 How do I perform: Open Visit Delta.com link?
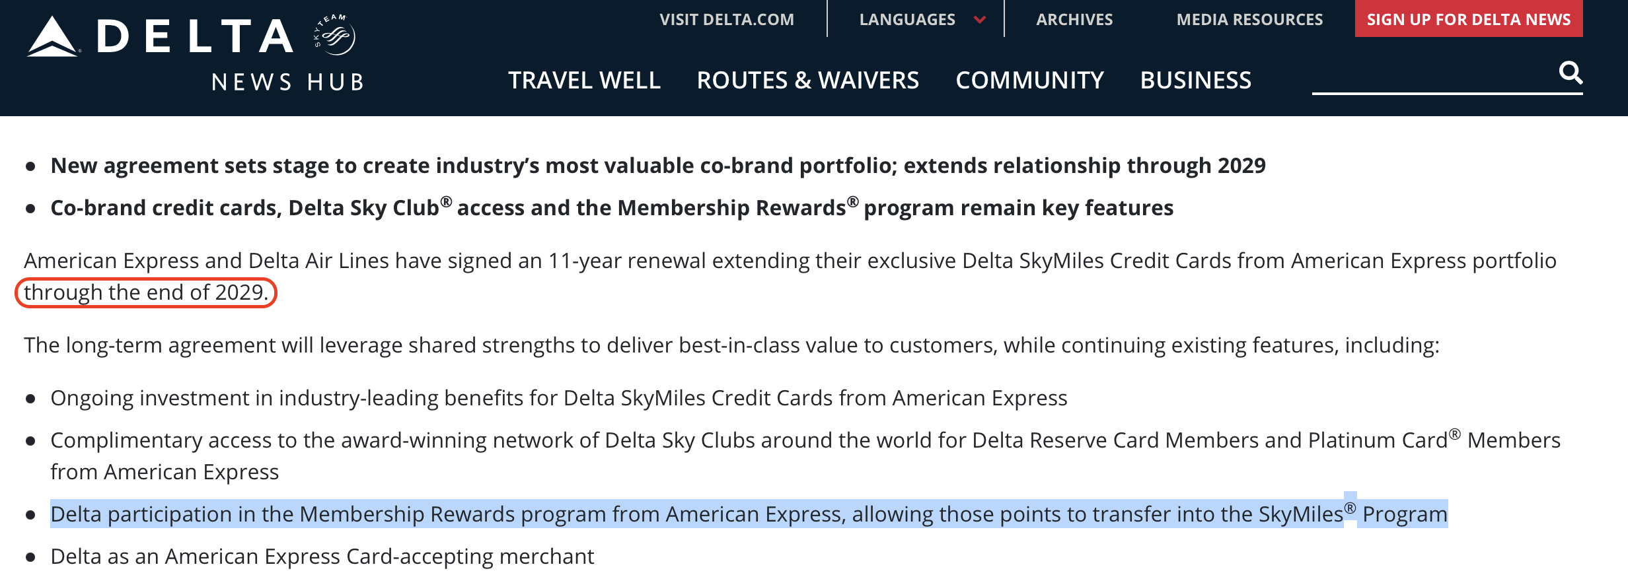click(x=727, y=20)
